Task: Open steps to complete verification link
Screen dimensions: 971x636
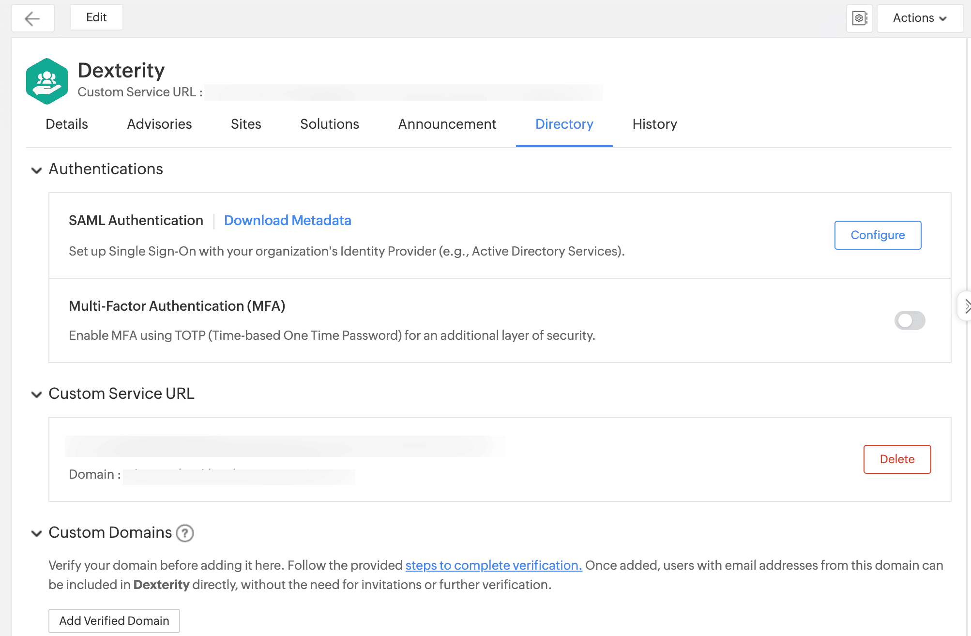Action: point(493,565)
